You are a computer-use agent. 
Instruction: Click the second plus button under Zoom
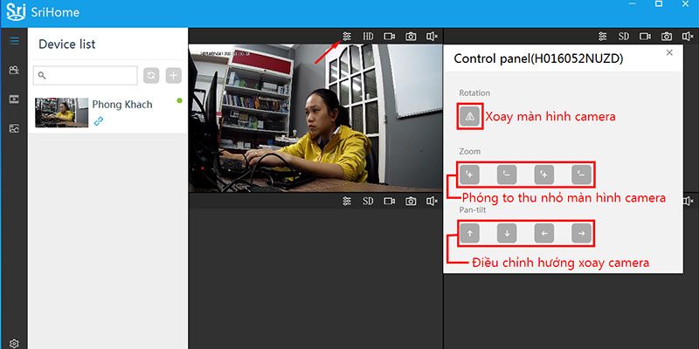pyautogui.click(x=544, y=174)
